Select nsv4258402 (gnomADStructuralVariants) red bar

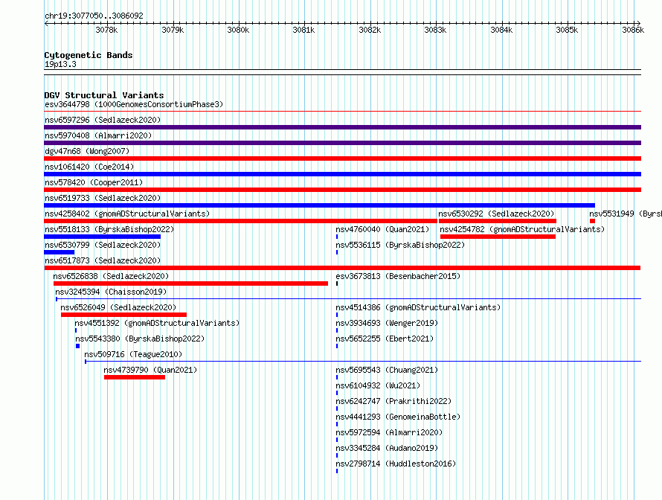(241, 221)
